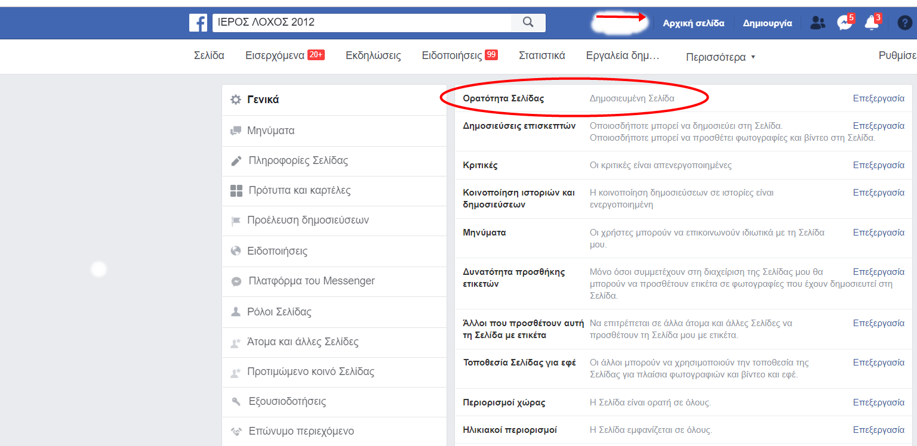The height and width of the screenshot is (446, 917).
Task: Click globe icon beside Ειδοποιήσεις
Action: tap(236, 251)
